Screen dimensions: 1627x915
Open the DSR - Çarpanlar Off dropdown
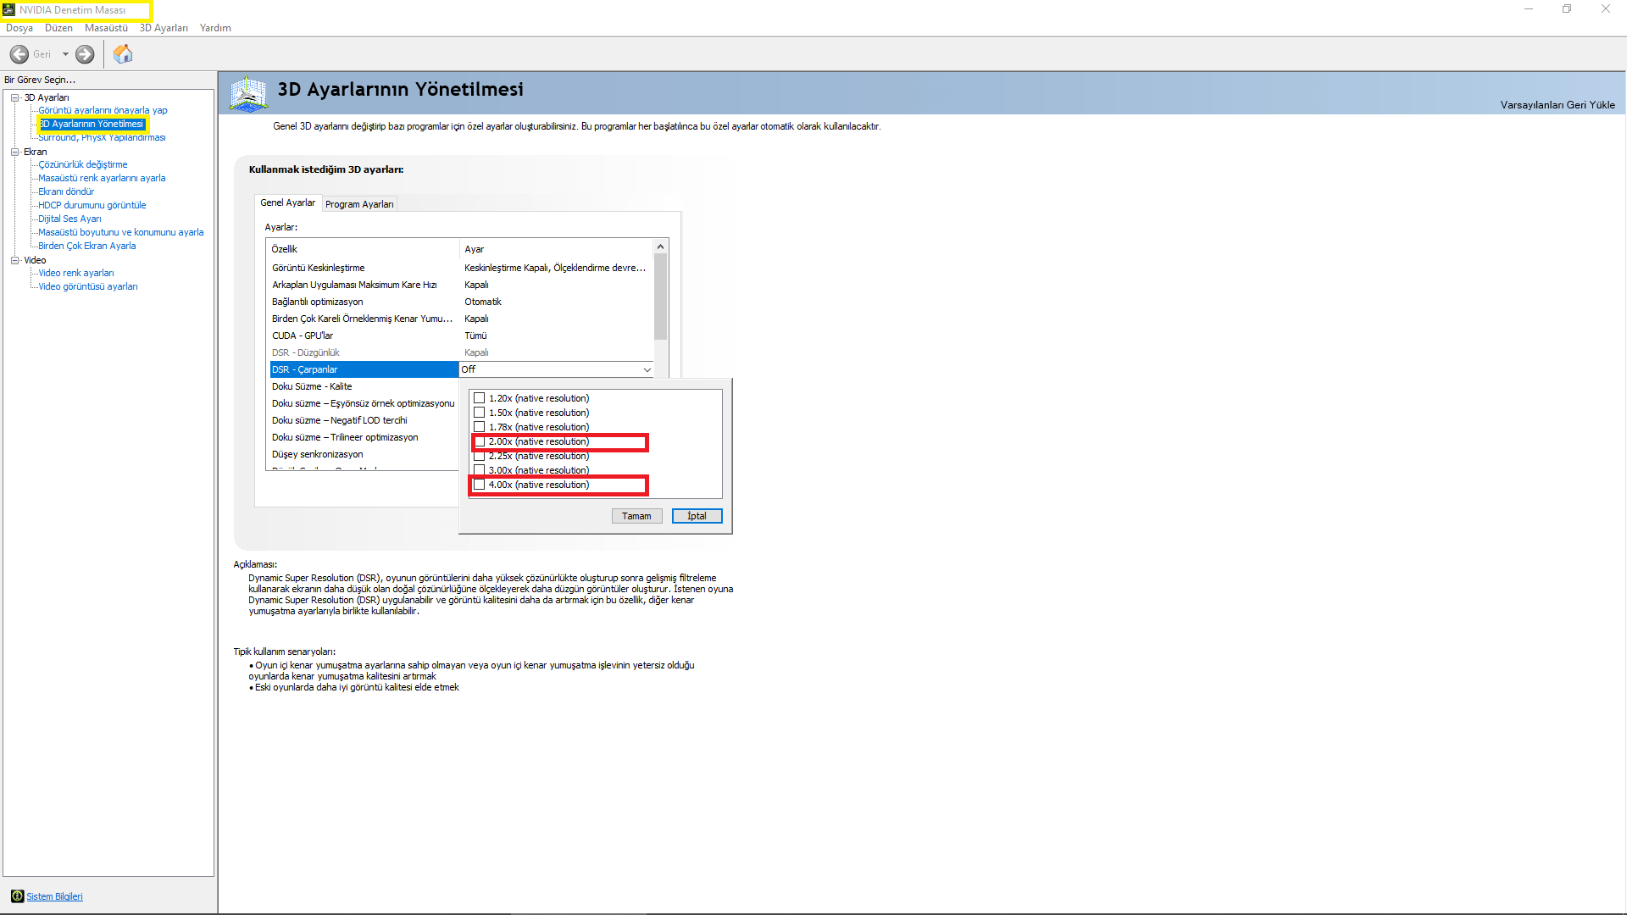647,369
